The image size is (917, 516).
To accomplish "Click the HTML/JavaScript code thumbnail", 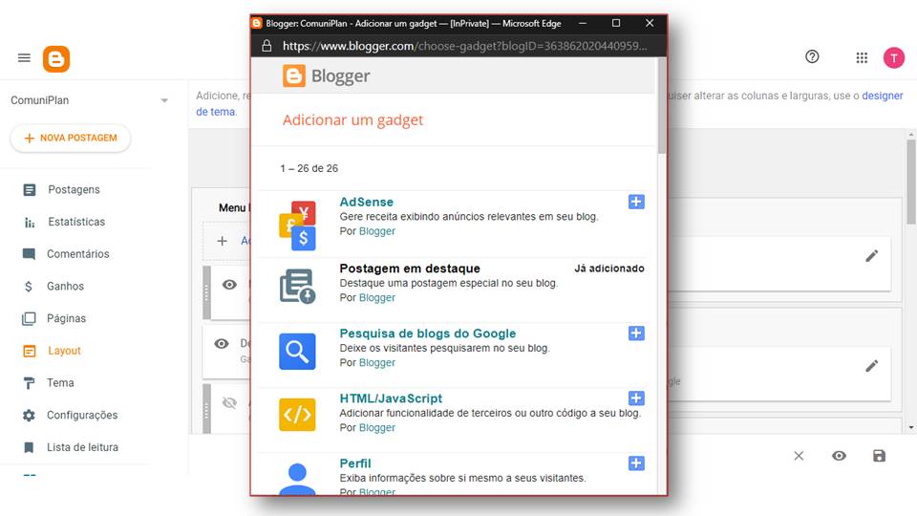I will click(297, 414).
